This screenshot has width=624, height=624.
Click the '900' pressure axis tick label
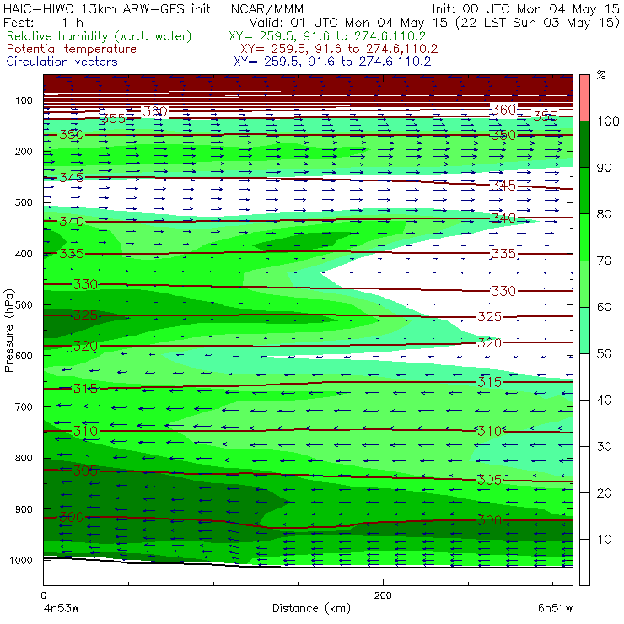[x=24, y=509]
